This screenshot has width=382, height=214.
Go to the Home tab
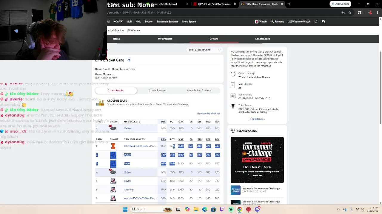[x=116, y=39]
